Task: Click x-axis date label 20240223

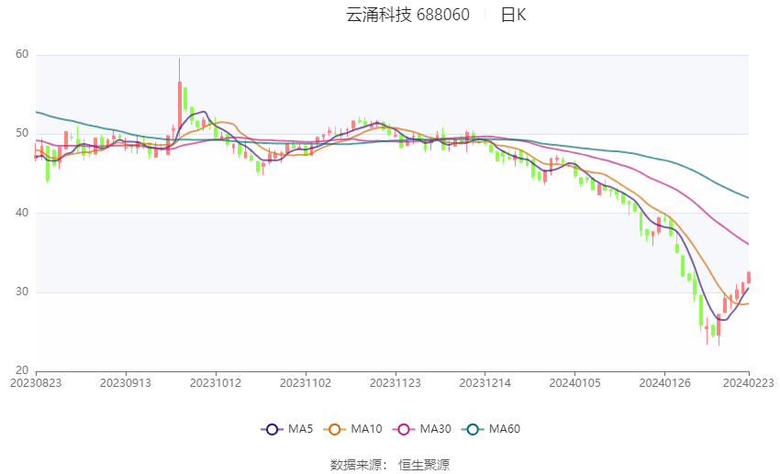Action: tap(749, 383)
